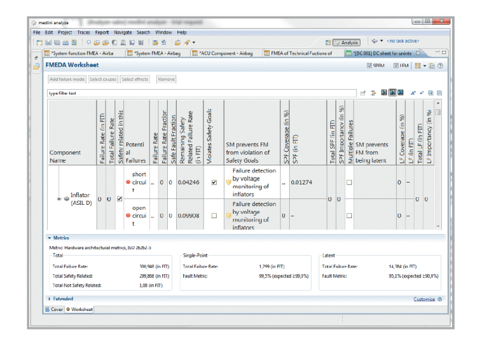Expand the Extended section
Viewport: 482px width, 353px height.
pos(49,299)
